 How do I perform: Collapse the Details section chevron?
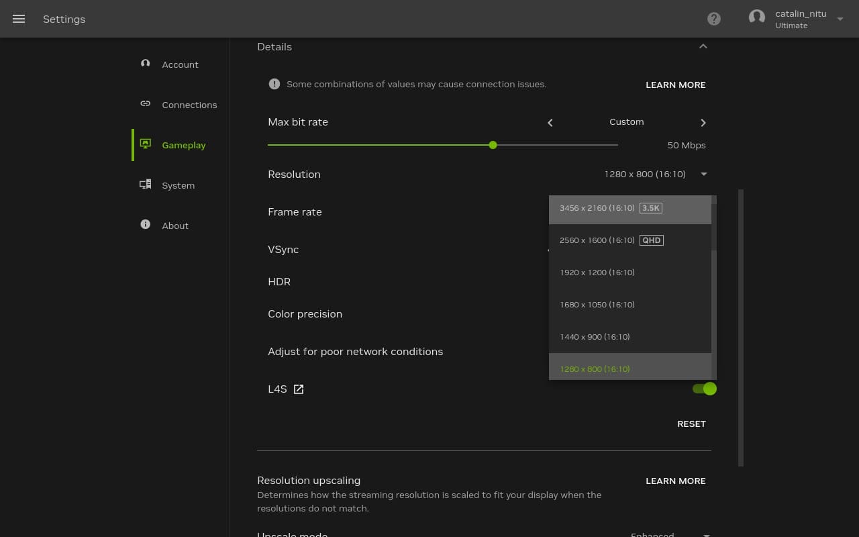click(703, 46)
